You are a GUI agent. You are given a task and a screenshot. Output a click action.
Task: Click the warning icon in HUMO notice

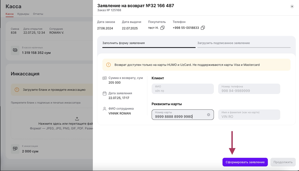tap(108, 65)
